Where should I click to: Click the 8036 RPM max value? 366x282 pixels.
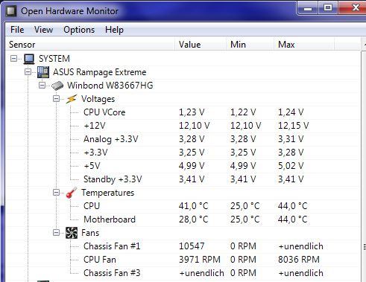[x=299, y=260]
